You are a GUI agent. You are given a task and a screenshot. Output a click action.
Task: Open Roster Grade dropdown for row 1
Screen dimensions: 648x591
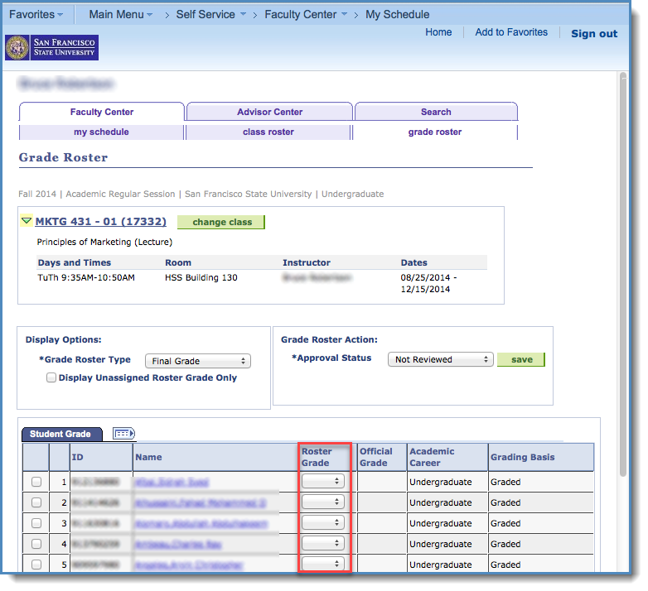323,481
